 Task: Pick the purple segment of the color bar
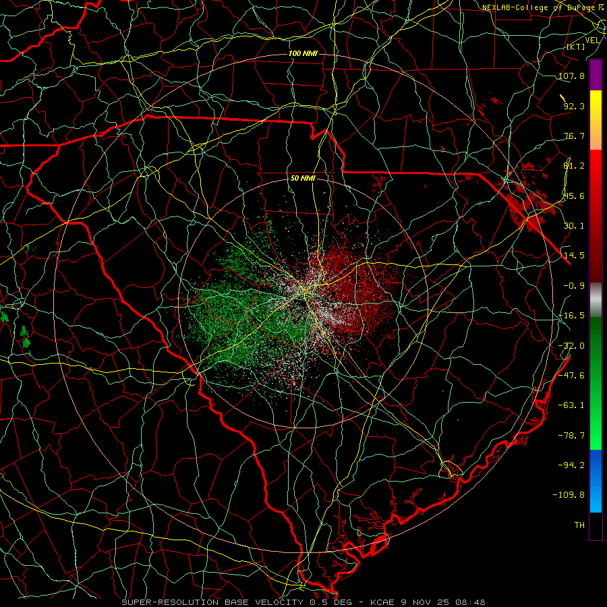[596, 75]
